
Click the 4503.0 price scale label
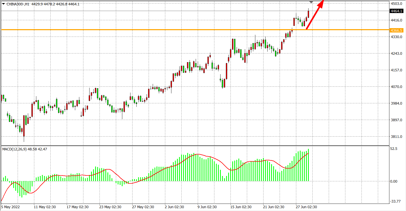[396, 4]
